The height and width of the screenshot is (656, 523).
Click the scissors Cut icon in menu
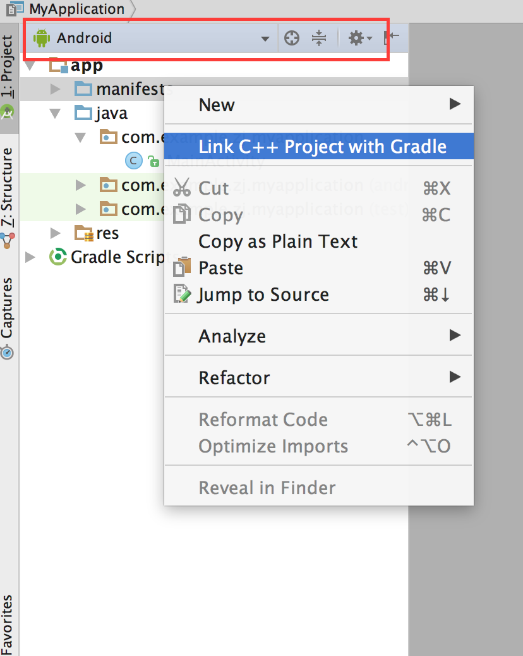[182, 188]
